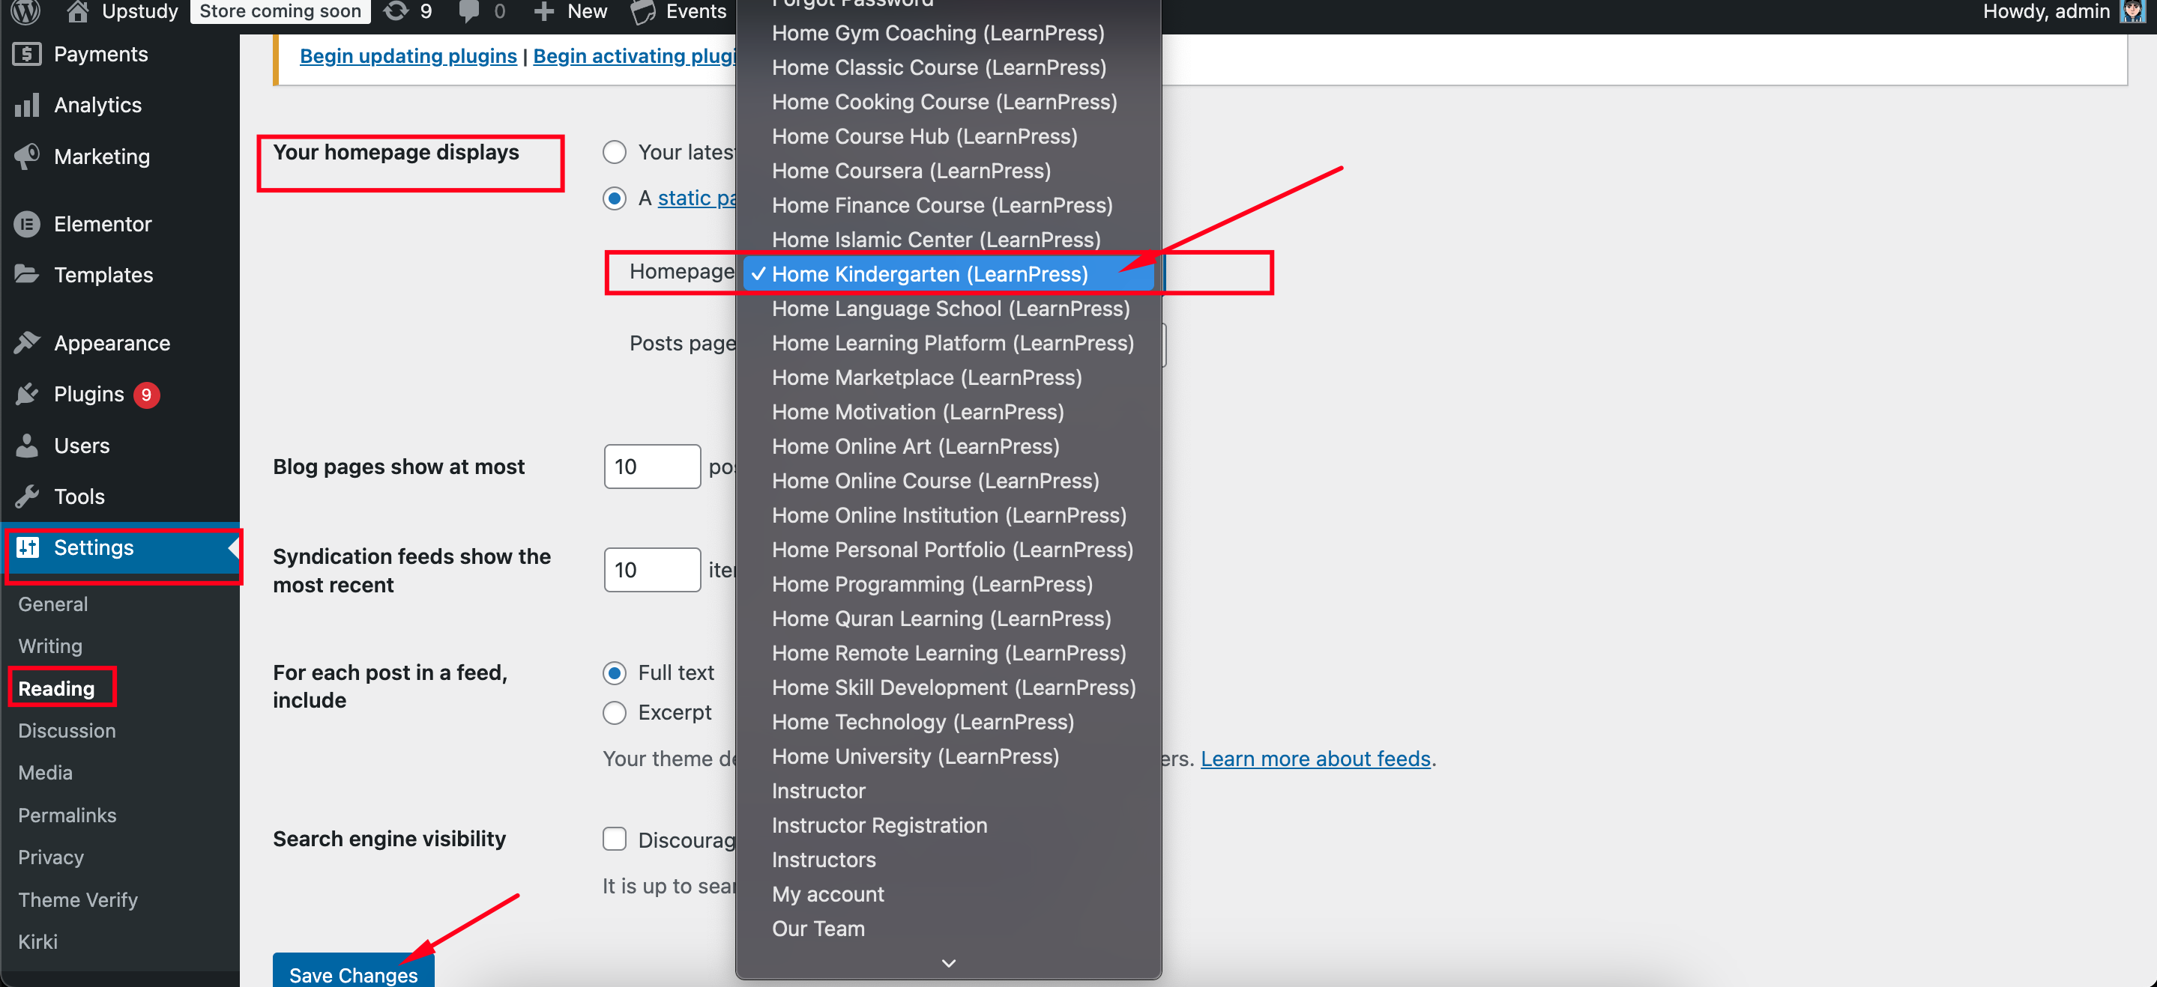
Task: Click the Settings sliders icon
Action: pyautogui.click(x=27, y=548)
